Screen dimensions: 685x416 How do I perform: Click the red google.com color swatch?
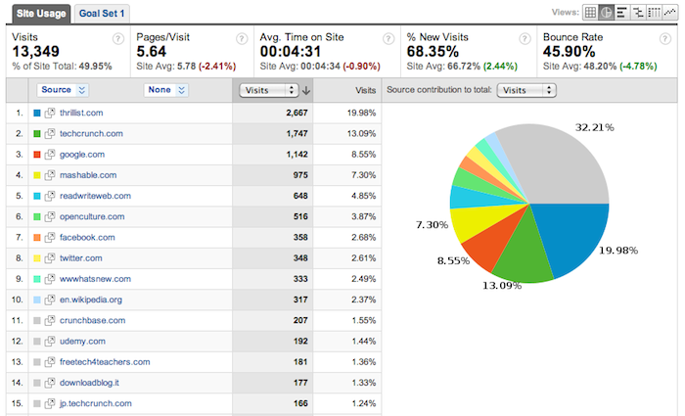[37, 155]
